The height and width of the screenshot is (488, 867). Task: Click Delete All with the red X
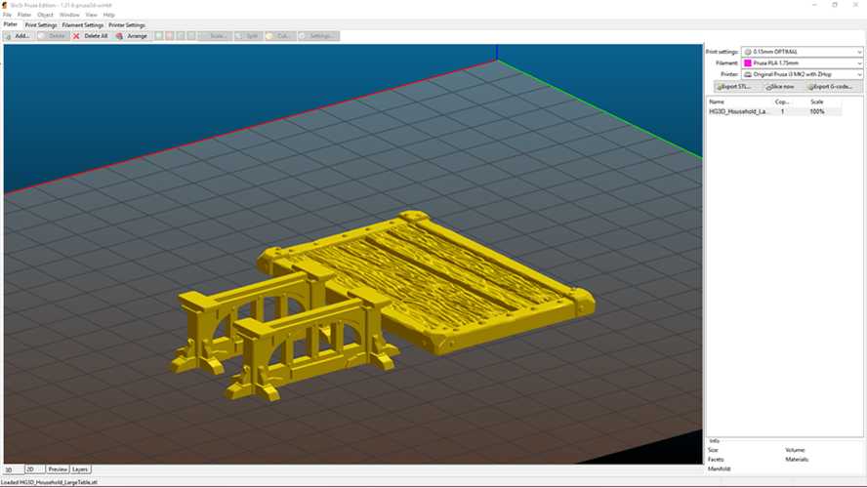[91, 36]
